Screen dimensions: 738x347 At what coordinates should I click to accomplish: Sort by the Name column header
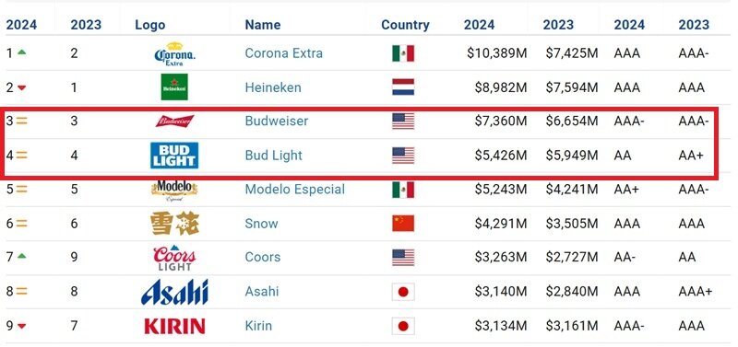(263, 25)
